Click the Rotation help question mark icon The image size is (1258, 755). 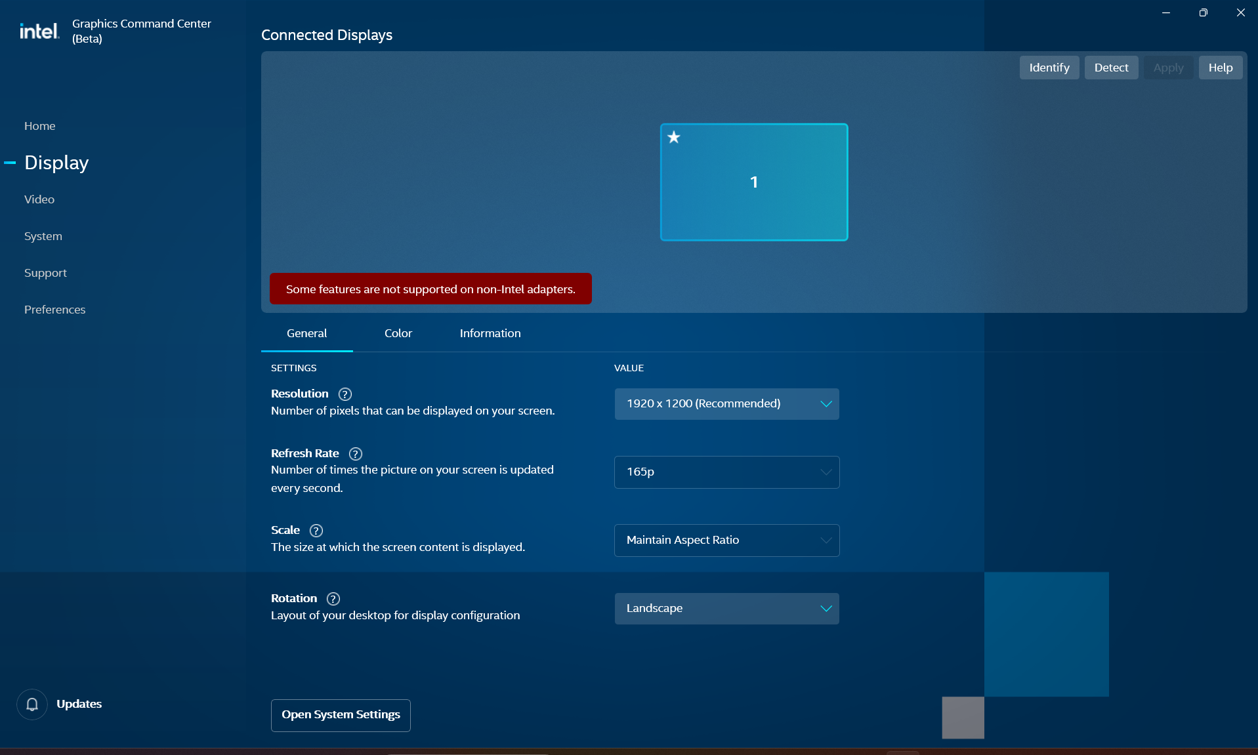pyautogui.click(x=333, y=599)
